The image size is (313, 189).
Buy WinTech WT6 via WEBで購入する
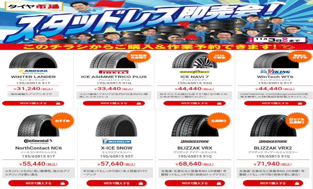pyautogui.click(x=275, y=103)
